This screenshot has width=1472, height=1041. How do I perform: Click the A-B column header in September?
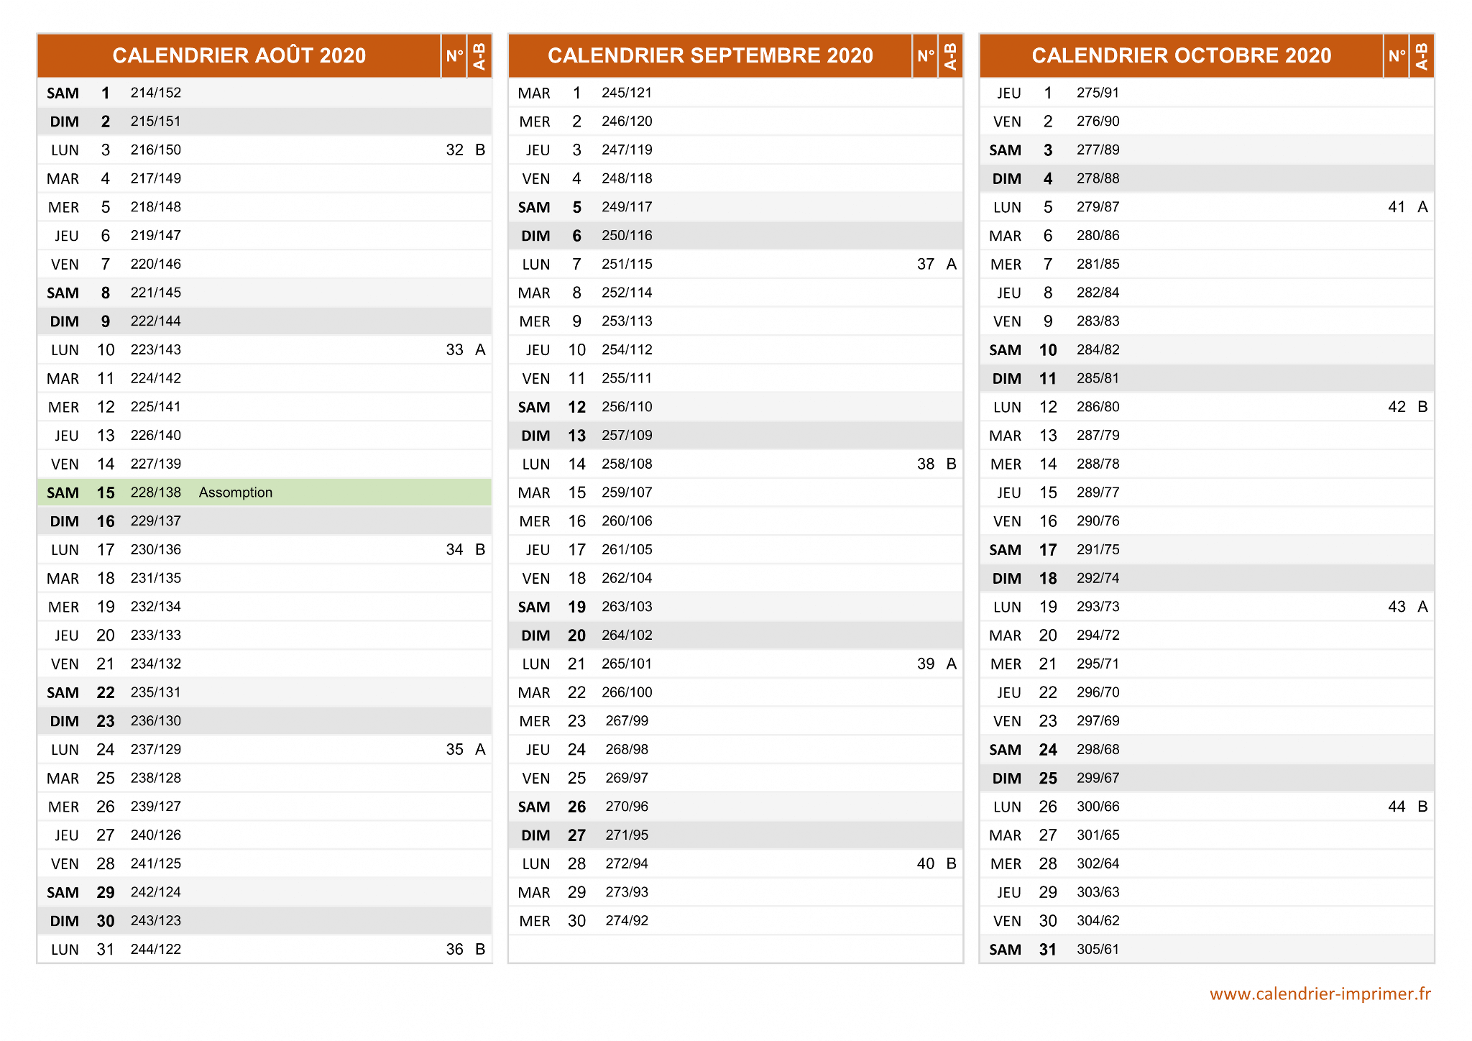tap(950, 55)
